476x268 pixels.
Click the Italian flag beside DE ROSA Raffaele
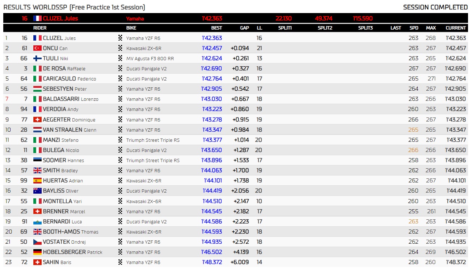37,69
